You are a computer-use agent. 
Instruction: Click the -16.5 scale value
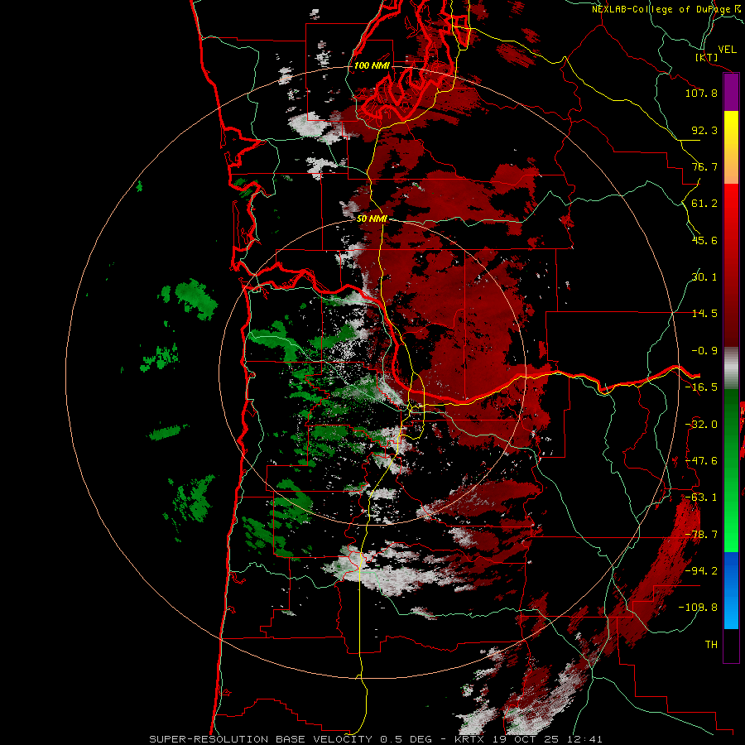coord(701,387)
